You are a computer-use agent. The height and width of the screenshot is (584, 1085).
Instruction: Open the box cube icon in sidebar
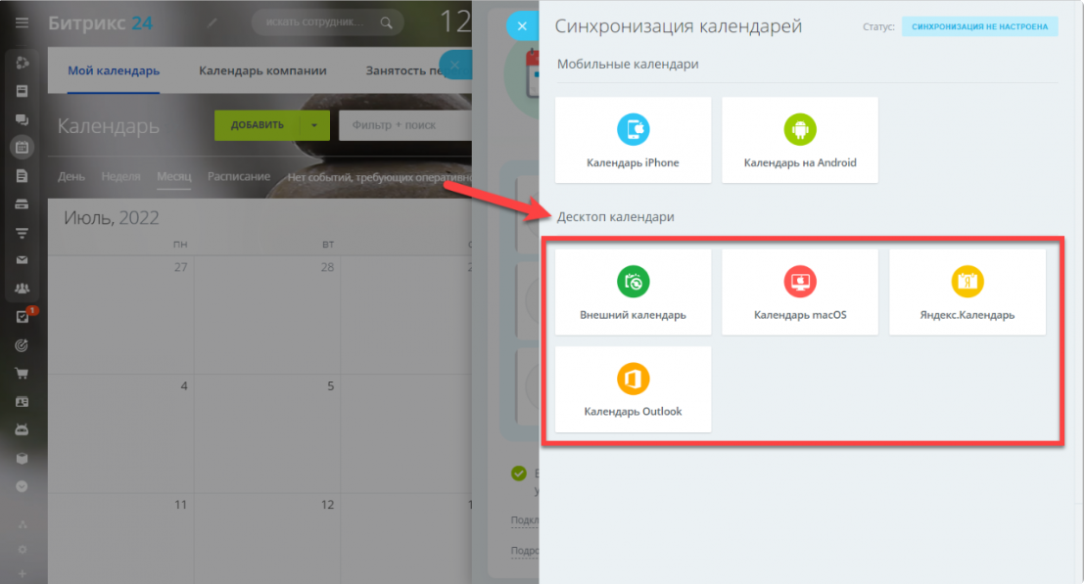23,458
